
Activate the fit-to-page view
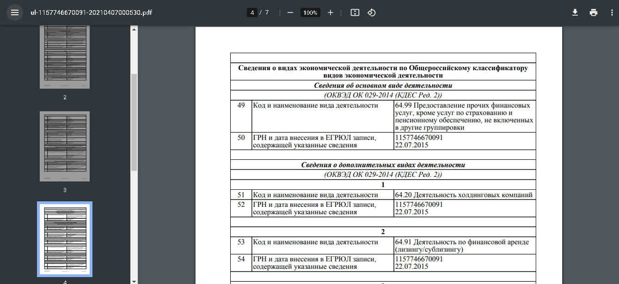click(354, 12)
